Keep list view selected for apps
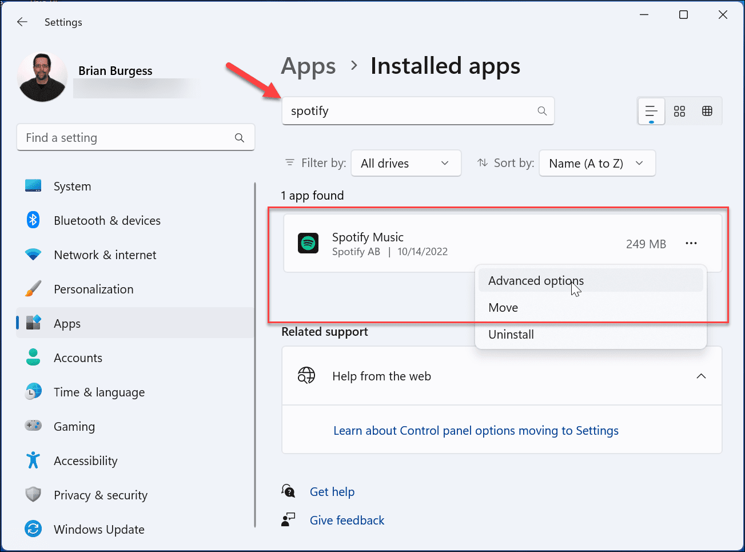The height and width of the screenshot is (552, 745). [x=651, y=111]
